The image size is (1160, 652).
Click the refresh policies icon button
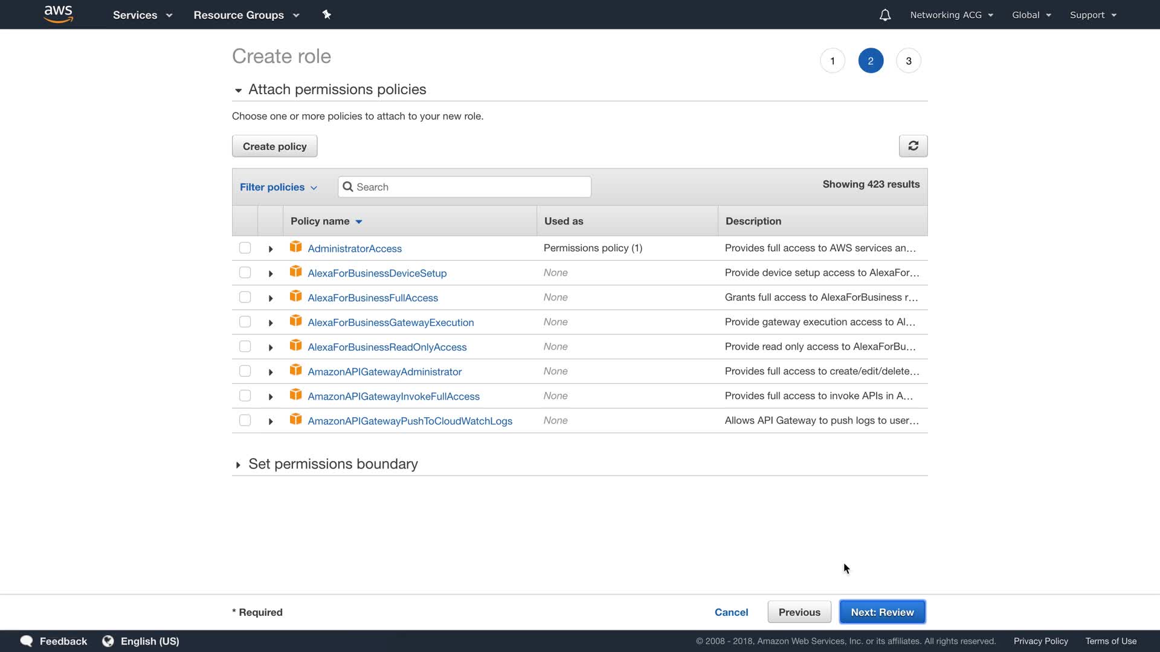coord(913,146)
